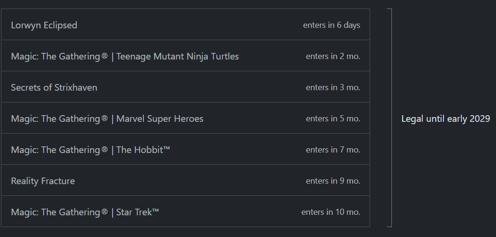
Task: Click the 'Legal until early 2029' label
Action: click(x=445, y=118)
